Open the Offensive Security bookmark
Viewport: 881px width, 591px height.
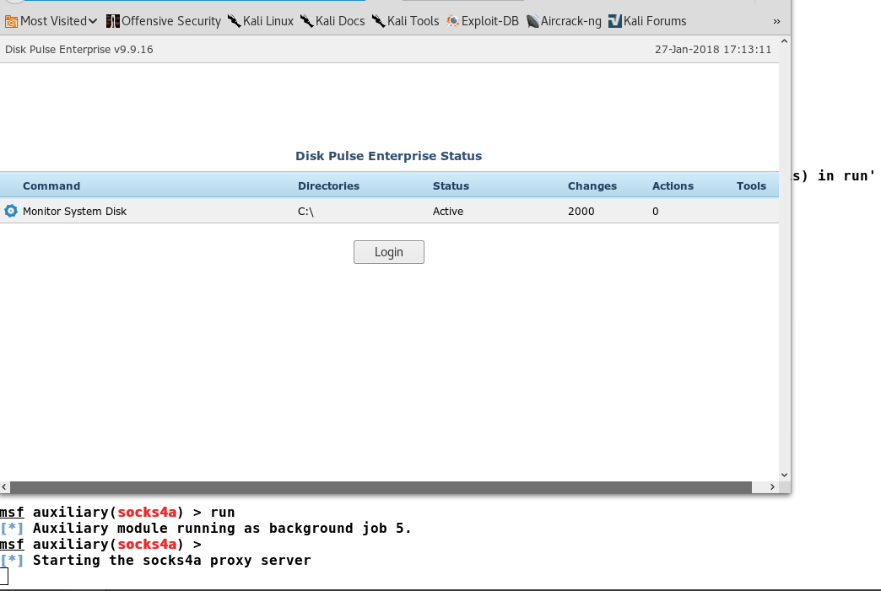click(x=164, y=21)
